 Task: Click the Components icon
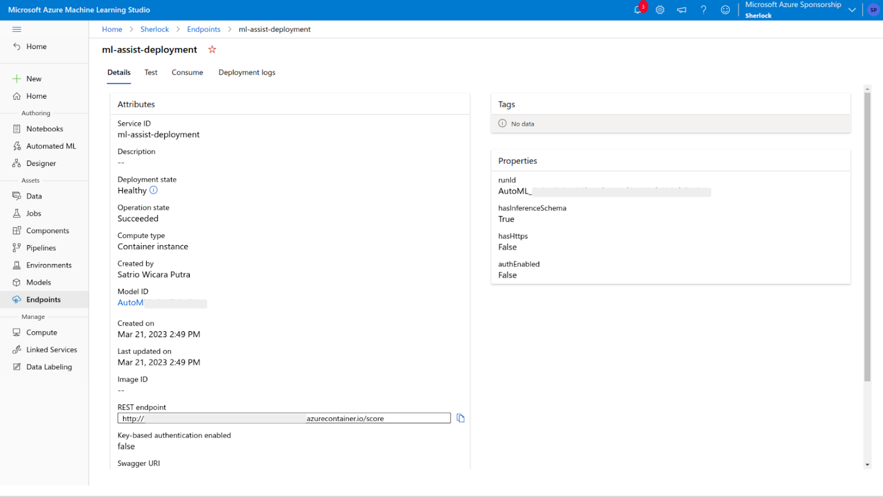[x=17, y=230]
